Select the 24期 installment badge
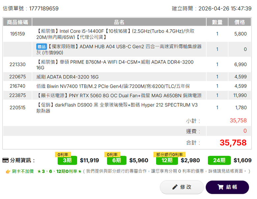The height and width of the screenshot is (199, 257). 219,161
